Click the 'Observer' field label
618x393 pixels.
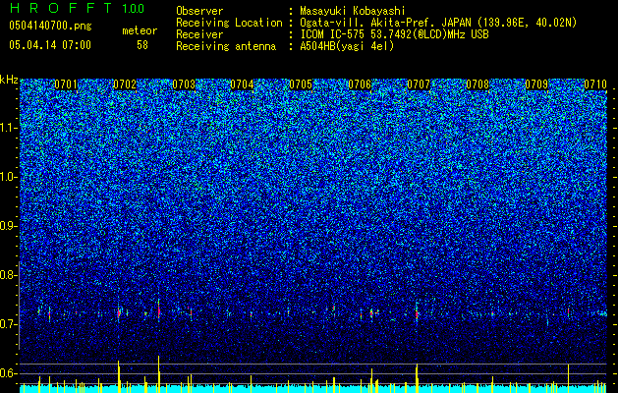199,11
